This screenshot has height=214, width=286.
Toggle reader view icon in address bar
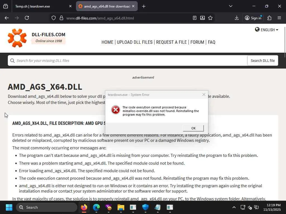[195, 18]
